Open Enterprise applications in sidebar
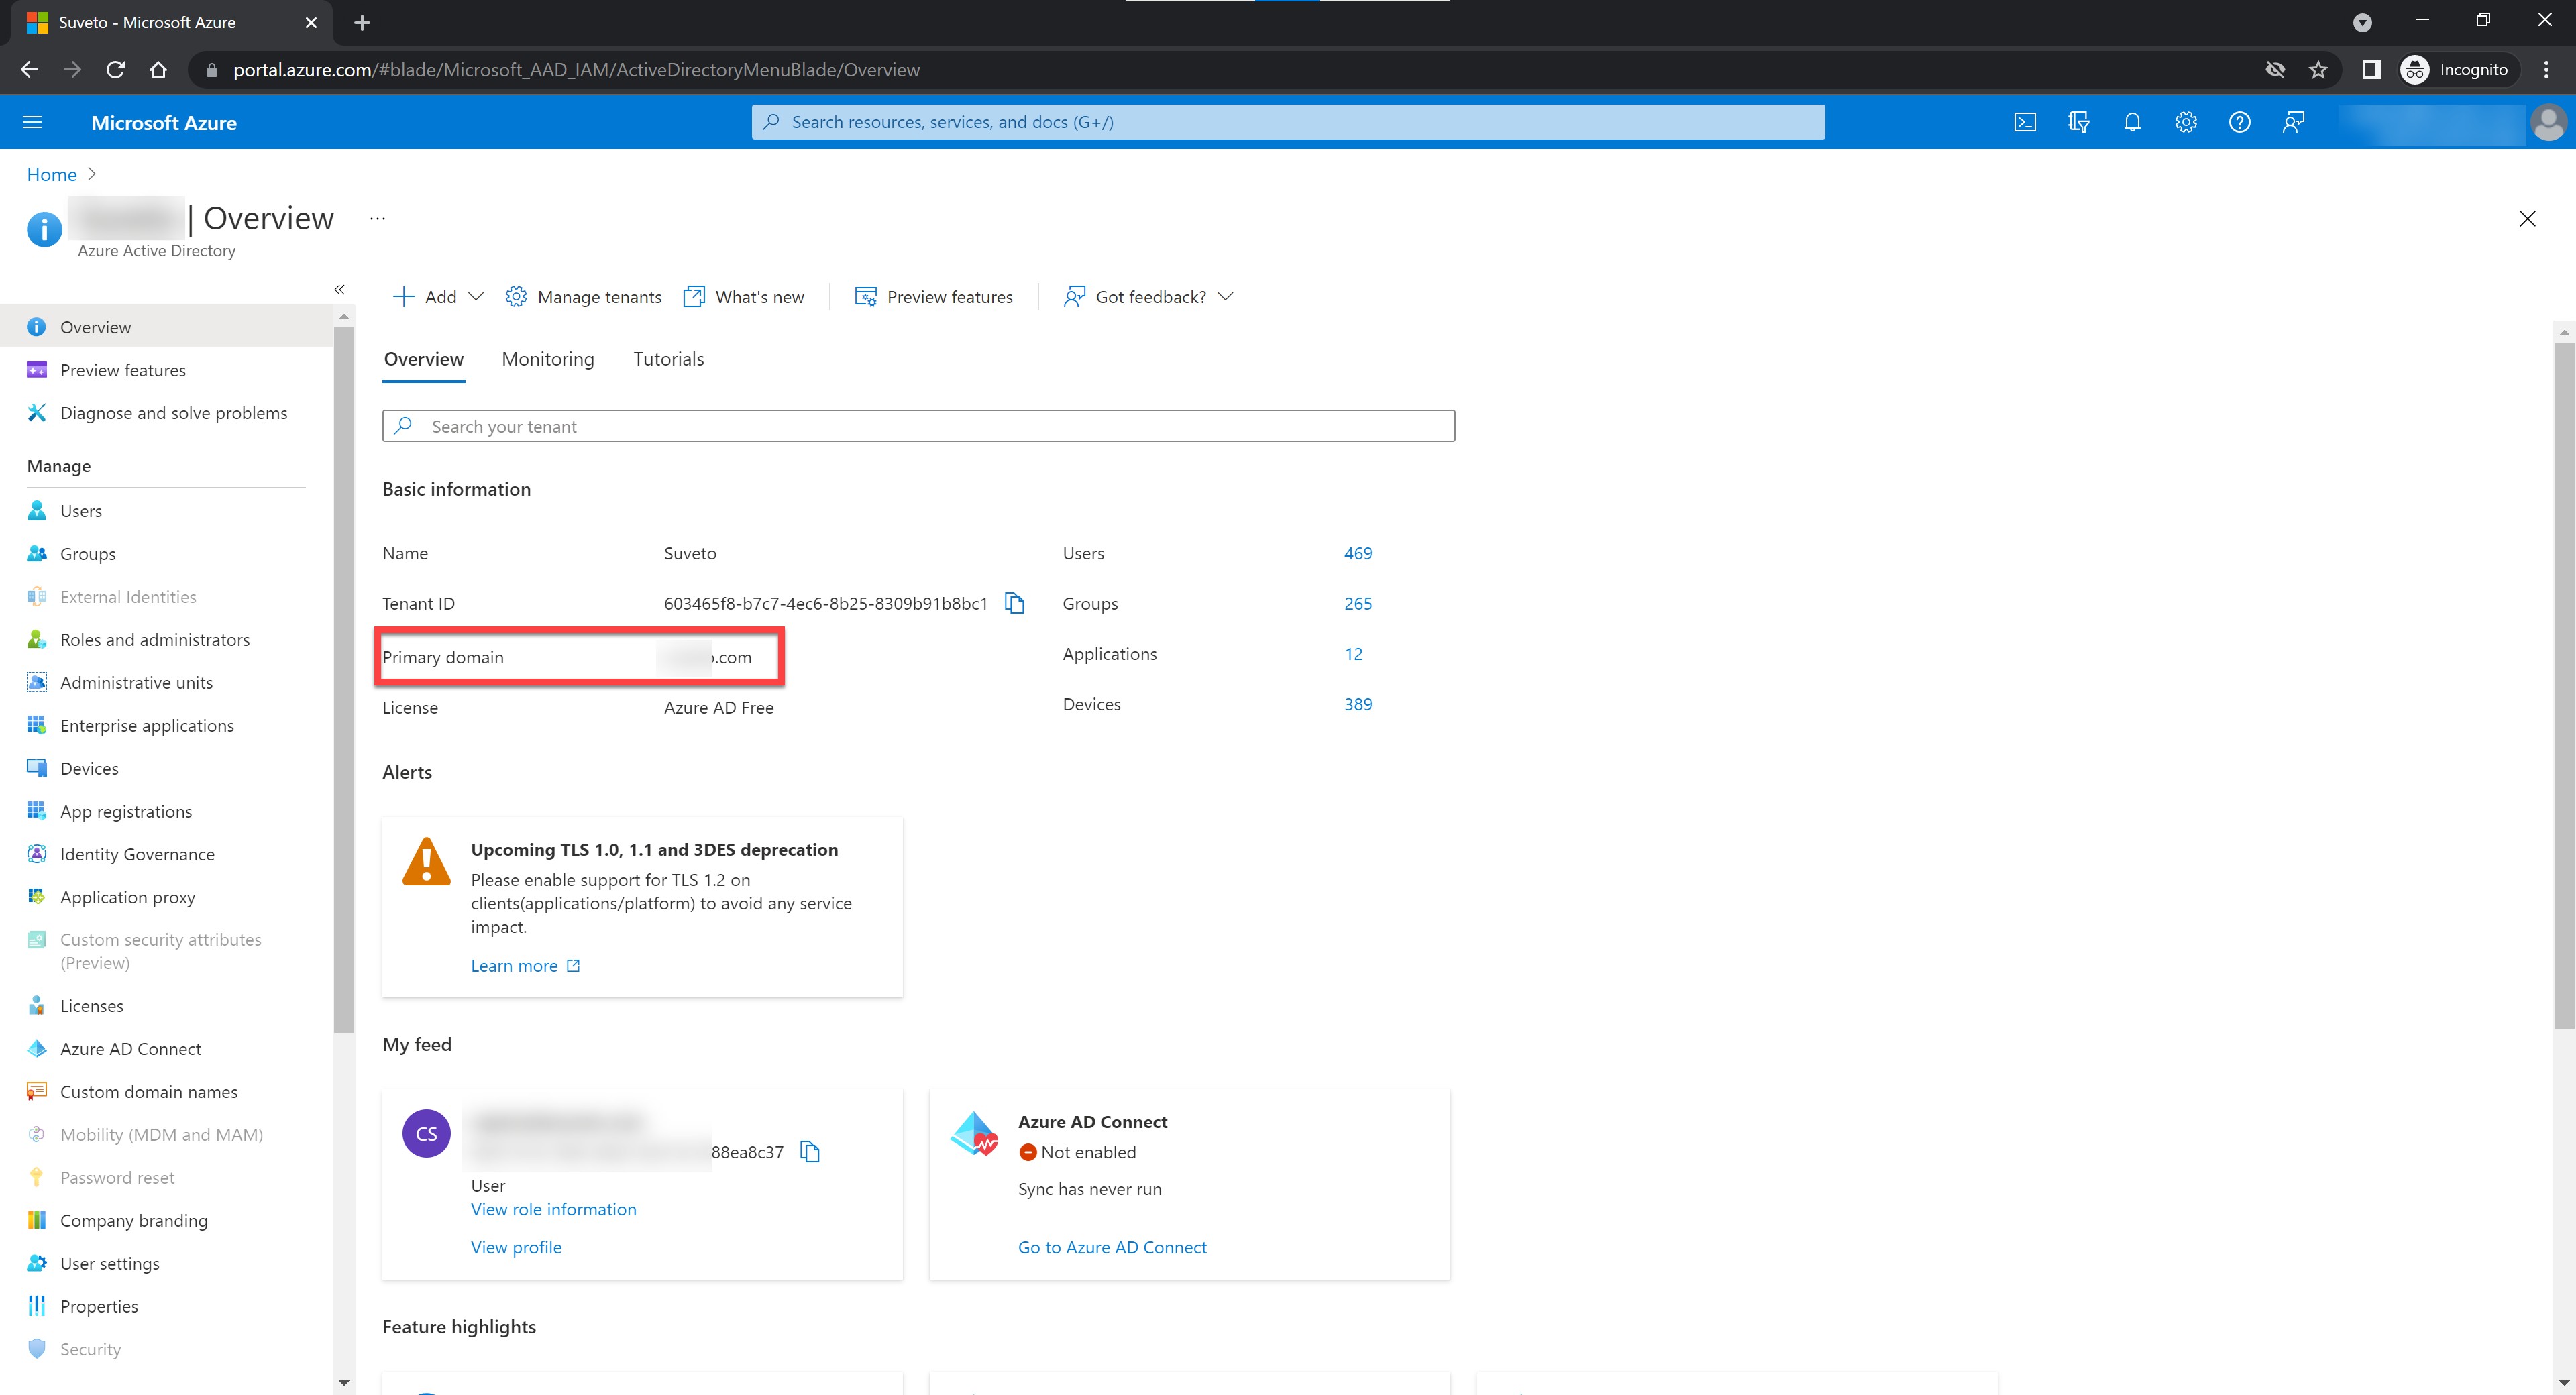The width and height of the screenshot is (2576, 1395). tap(146, 725)
